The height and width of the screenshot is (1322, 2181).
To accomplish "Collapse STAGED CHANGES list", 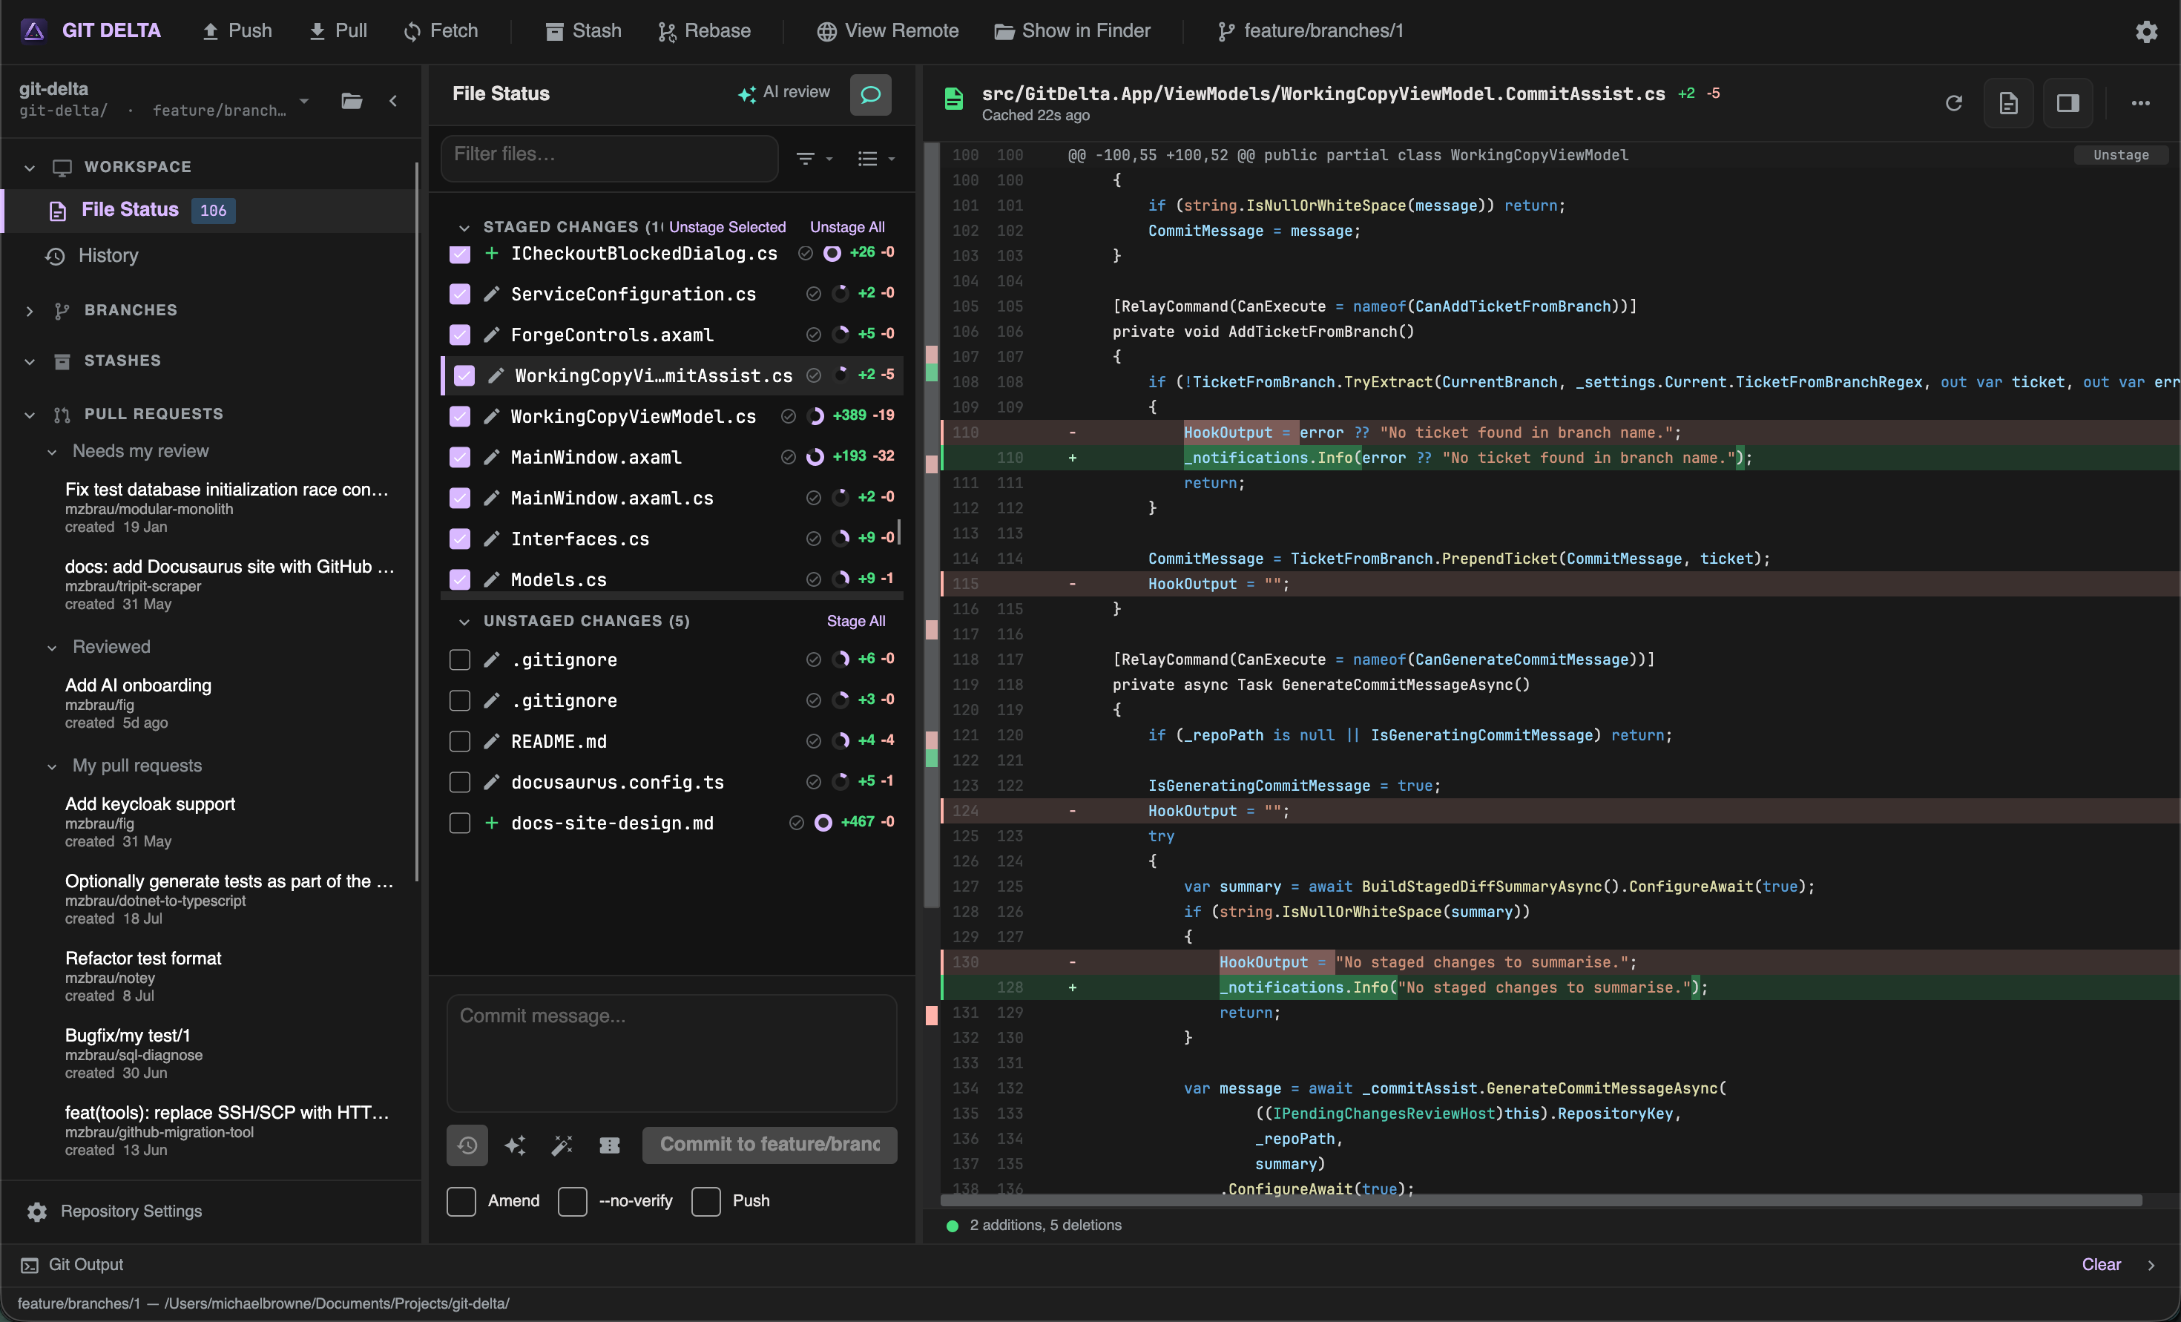I will (464, 228).
